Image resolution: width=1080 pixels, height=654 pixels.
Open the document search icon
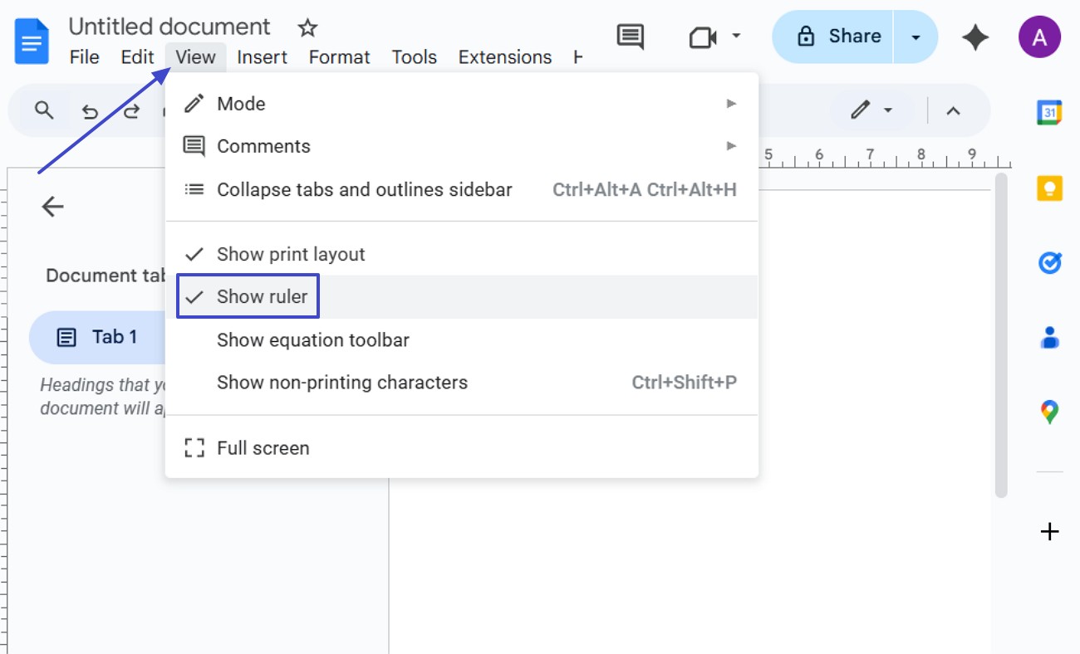click(43, 110)
